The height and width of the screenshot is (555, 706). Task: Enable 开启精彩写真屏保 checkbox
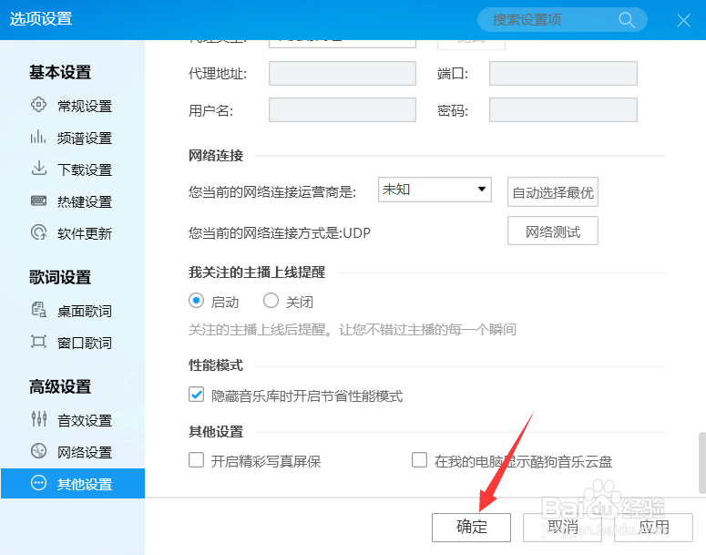[196, 460]
